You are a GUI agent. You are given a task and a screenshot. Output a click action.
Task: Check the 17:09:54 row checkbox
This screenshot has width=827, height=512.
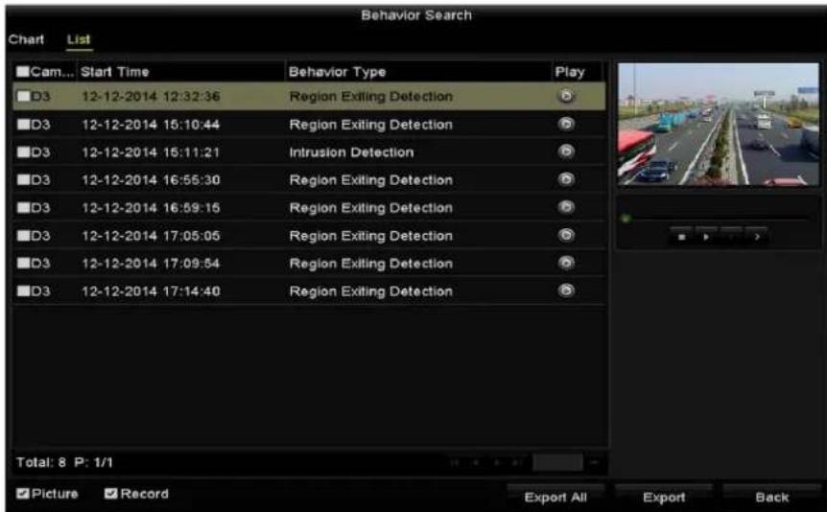(23, 263)
